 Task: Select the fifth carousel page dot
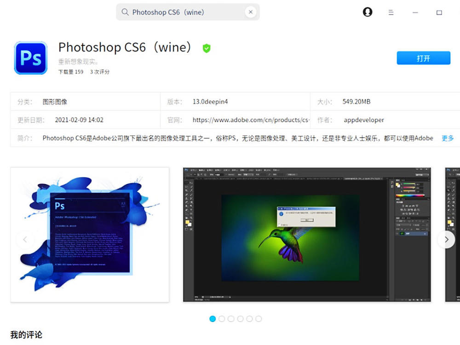(249, 319)
